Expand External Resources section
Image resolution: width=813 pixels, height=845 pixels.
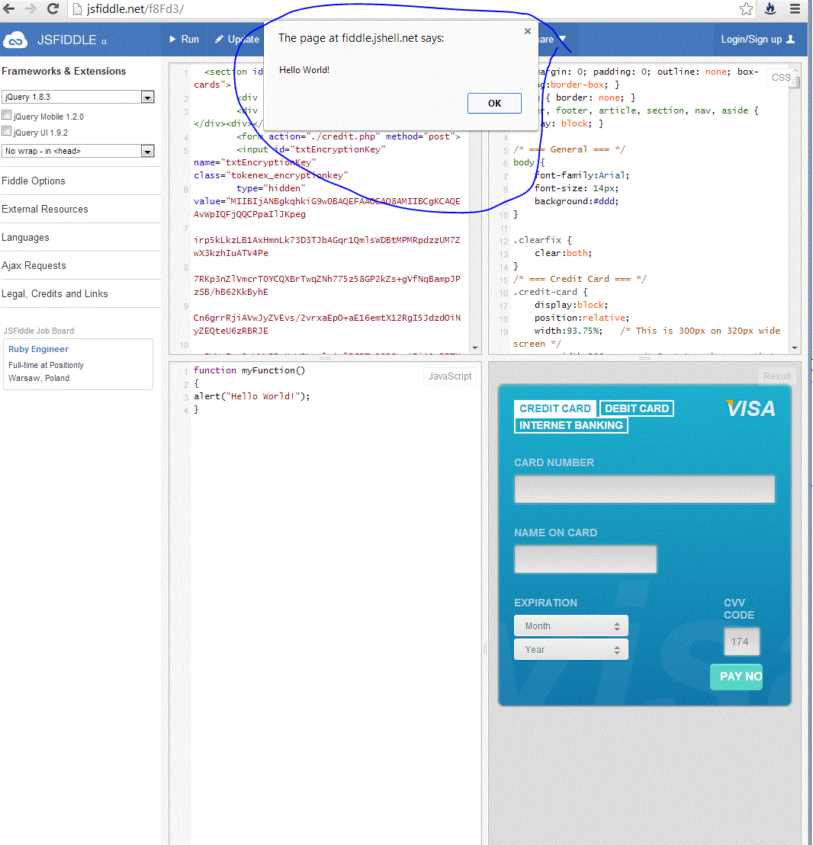(x=45, y=209)
